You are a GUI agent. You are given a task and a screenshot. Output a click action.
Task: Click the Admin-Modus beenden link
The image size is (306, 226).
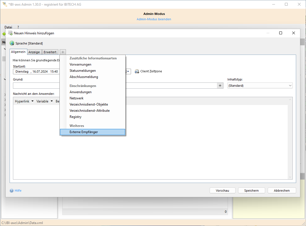tap(154, 19)
